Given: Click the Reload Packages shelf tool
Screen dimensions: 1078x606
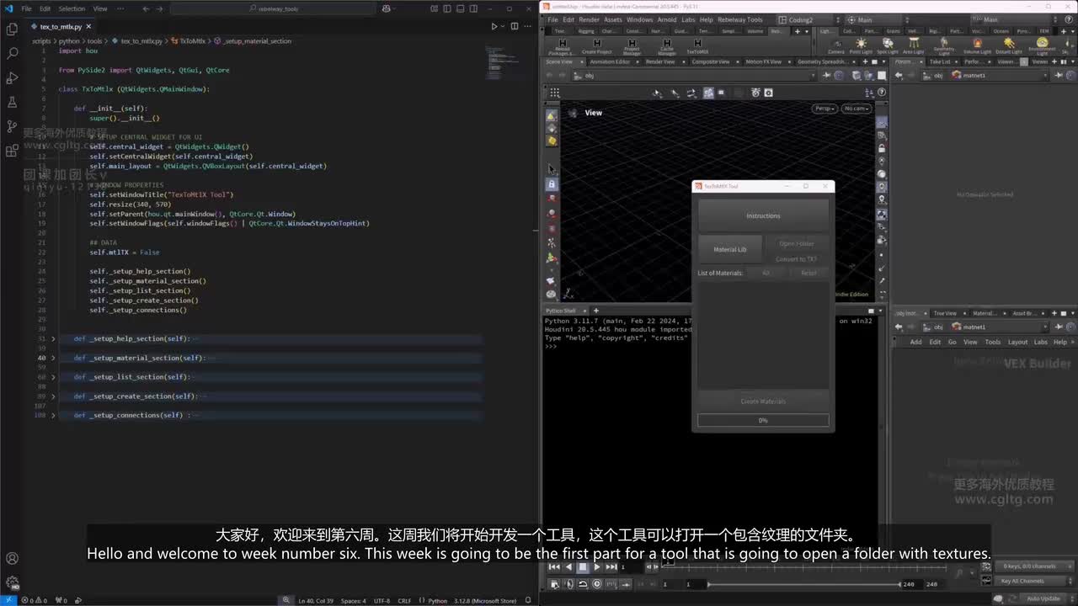Looking at the screenshot, I should pyautogui.click(x=562, y=46).
